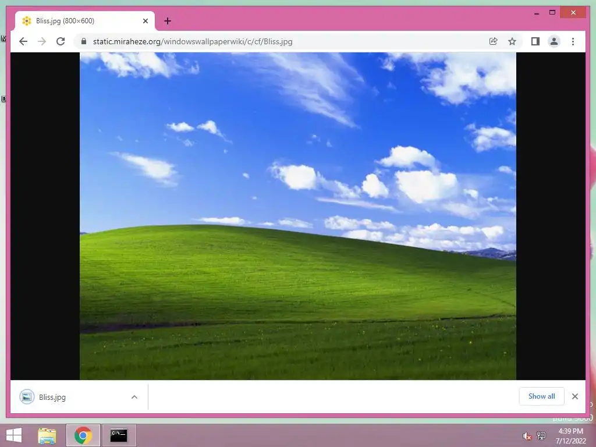596x447 pixels.
Task: Click the Chrome taskbar icon
Action: point(83,435)
